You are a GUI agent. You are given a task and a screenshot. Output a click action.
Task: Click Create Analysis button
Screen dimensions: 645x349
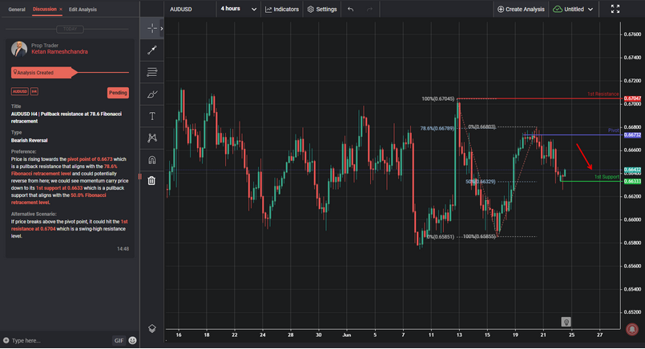coord(521,9)
